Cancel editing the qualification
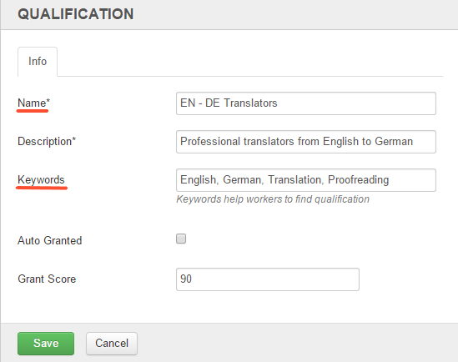The image size is (458, 362). point(112,344)
